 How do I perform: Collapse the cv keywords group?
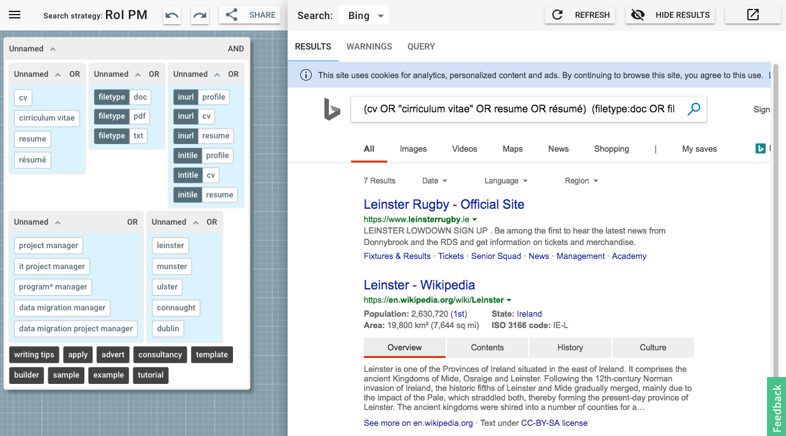[x=58, y=74]
